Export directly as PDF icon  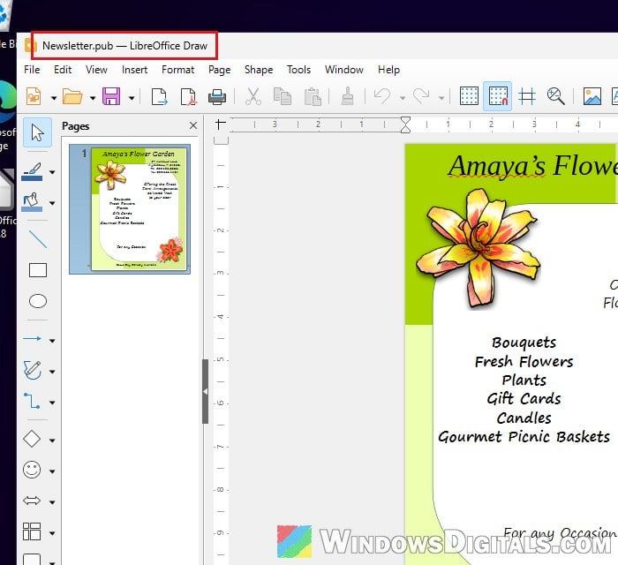point(188,96)
